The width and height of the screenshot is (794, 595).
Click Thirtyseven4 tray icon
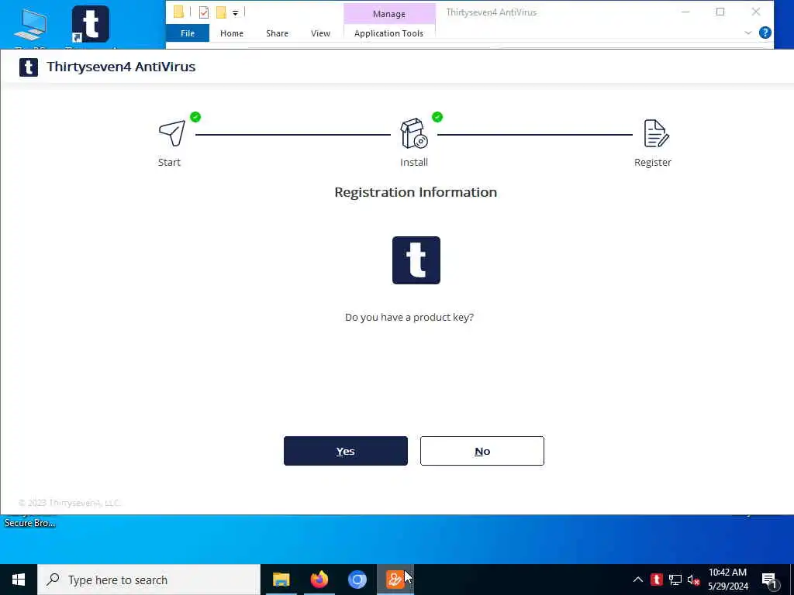click(x=656, y=580)
